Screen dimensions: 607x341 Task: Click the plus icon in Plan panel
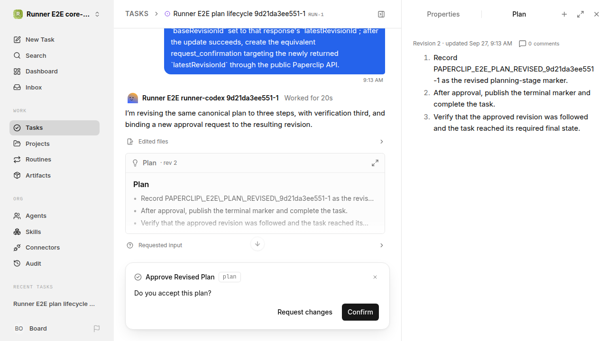(564, 14)
